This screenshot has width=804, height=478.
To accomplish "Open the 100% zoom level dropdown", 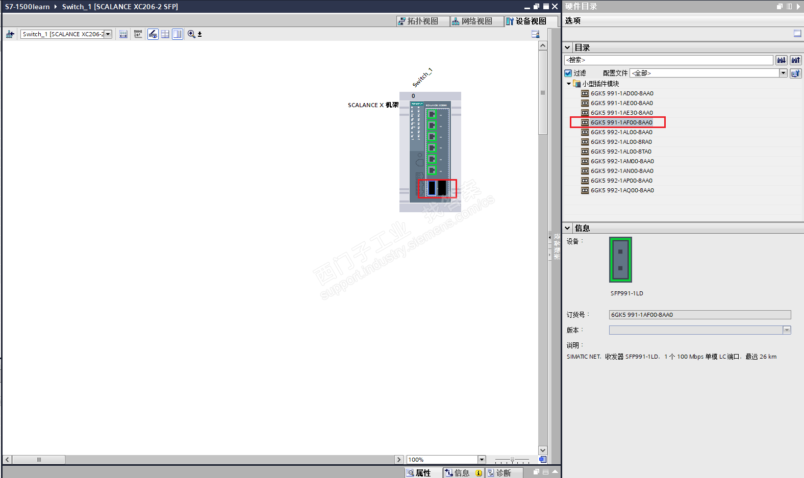I will (482, 460).
